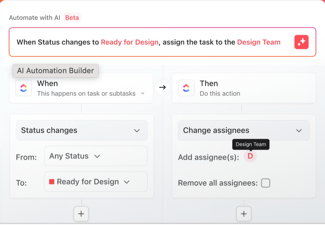This screenshot has width=325, height=225.
Task: Click 'Design Team' highlighted in the prompt
Action: pyautogui.click(x=259, y=42)
